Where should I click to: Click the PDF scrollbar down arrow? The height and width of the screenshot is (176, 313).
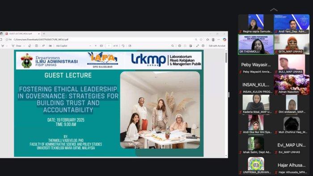coord(226,156)
